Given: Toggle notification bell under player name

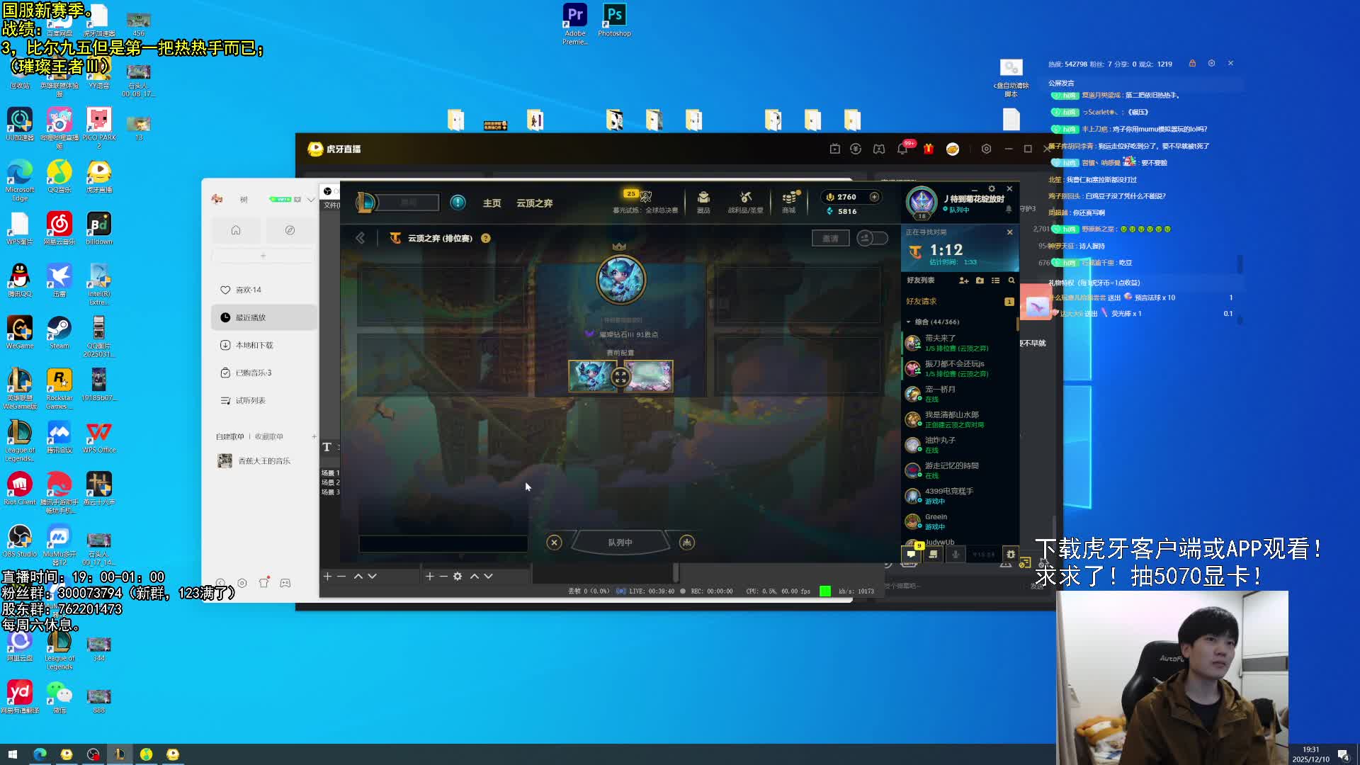Looking at the screenshot, I should pos(1009,210).
